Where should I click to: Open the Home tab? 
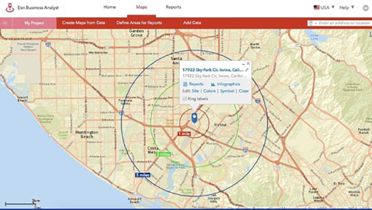point(110,7)
